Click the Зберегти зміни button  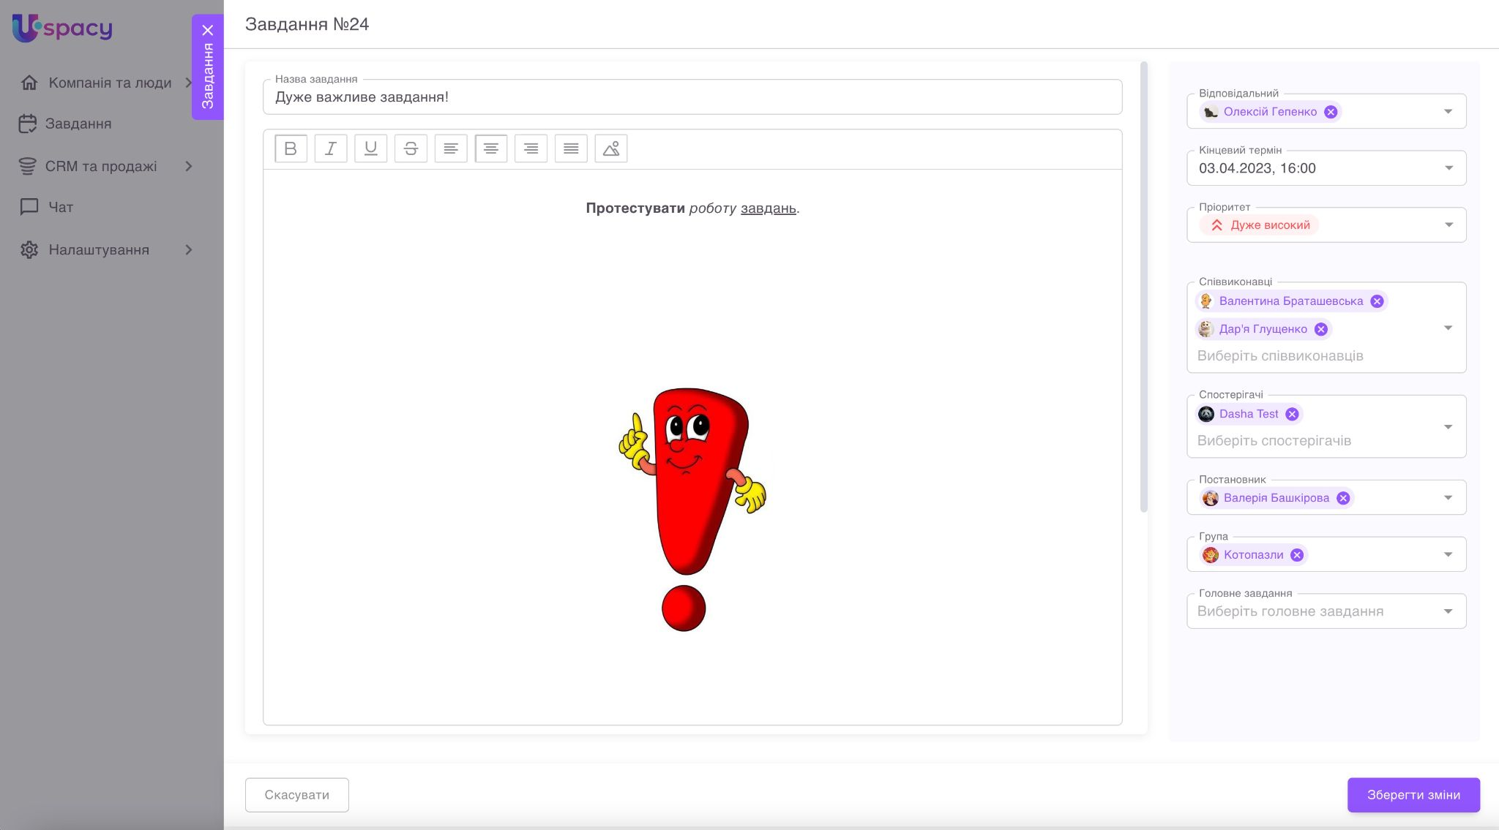[1413, 795]
